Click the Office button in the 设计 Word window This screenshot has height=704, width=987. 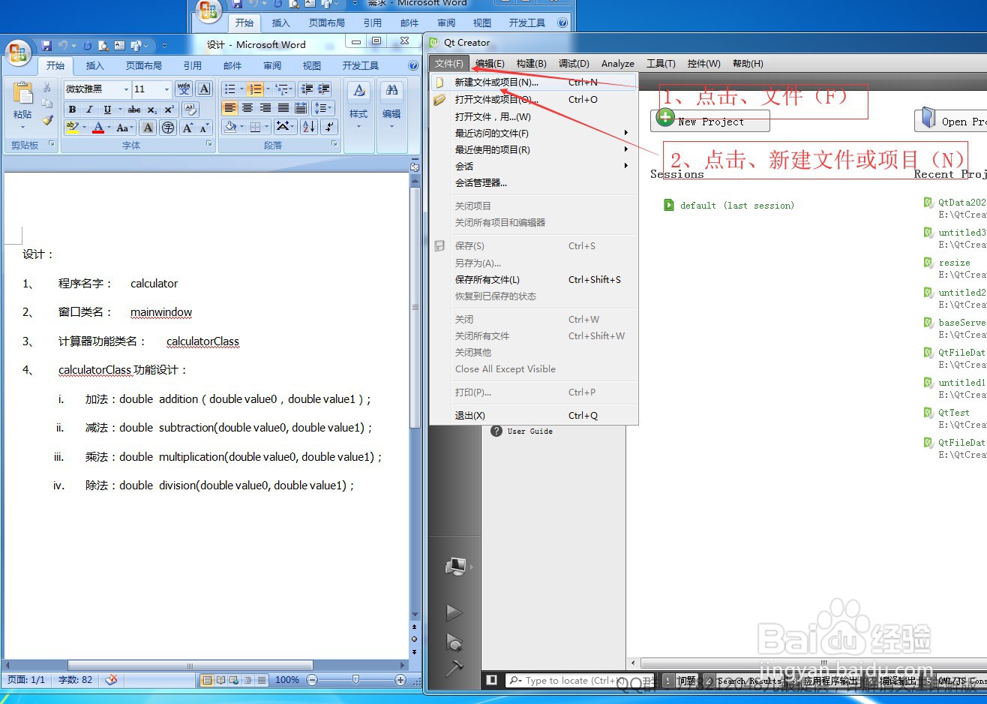(x=17, y=54)
